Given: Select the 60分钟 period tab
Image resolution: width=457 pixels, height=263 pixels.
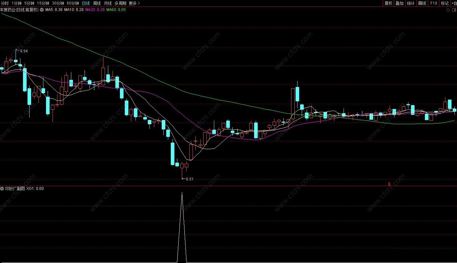Looking at the screenshot, I should [x=73, y=3].
